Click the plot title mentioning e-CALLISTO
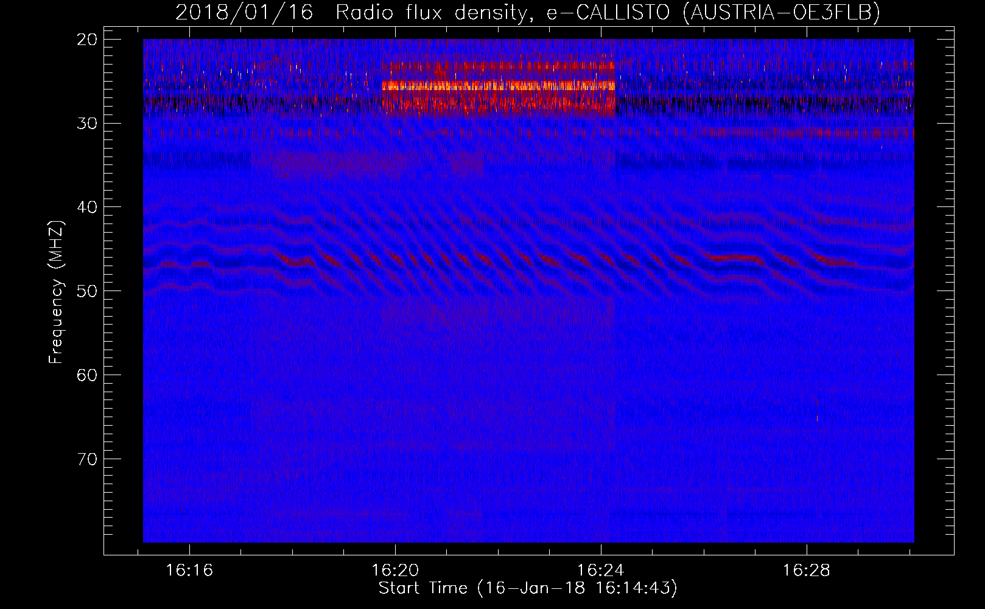The width and height of the screenshot is (985, 609). 528,12
